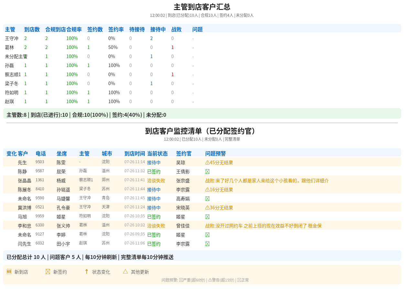The image size is (404, 298).
Task: Click customer name 陈展冬
Action: point(25,190)
